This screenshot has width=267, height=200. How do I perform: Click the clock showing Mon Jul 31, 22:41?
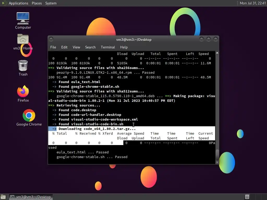(x=253, y=3)
